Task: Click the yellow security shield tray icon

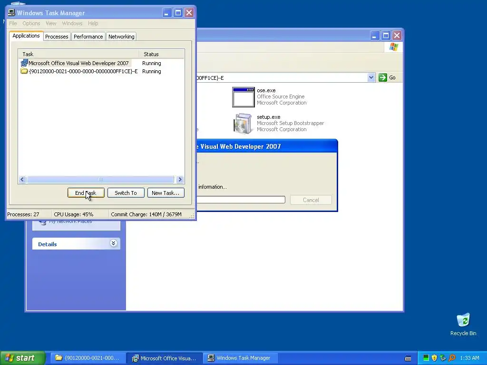Action: tap(434, 358)
